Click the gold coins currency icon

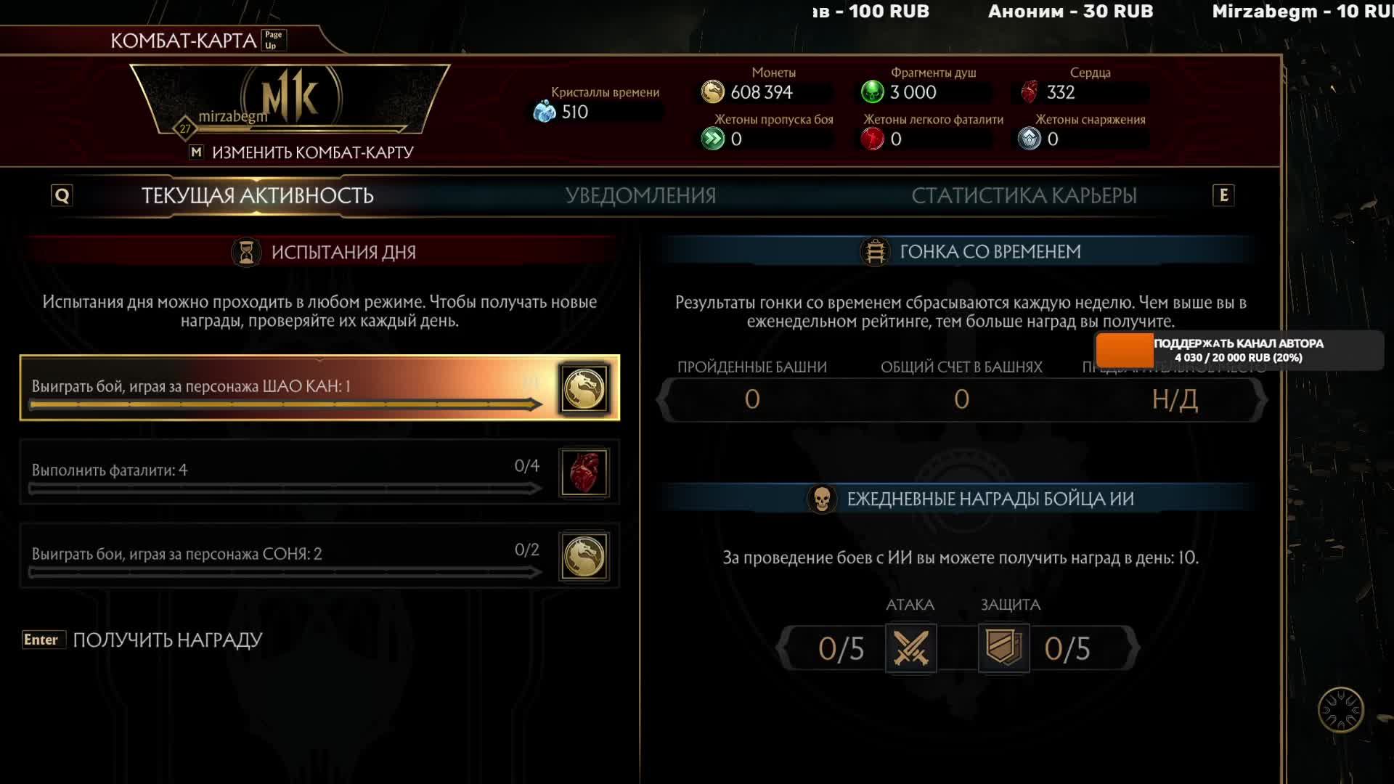(712, 92)
